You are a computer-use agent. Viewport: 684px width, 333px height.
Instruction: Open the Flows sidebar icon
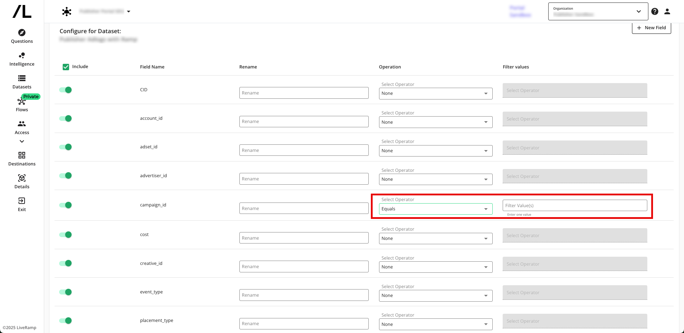point(21,102)
